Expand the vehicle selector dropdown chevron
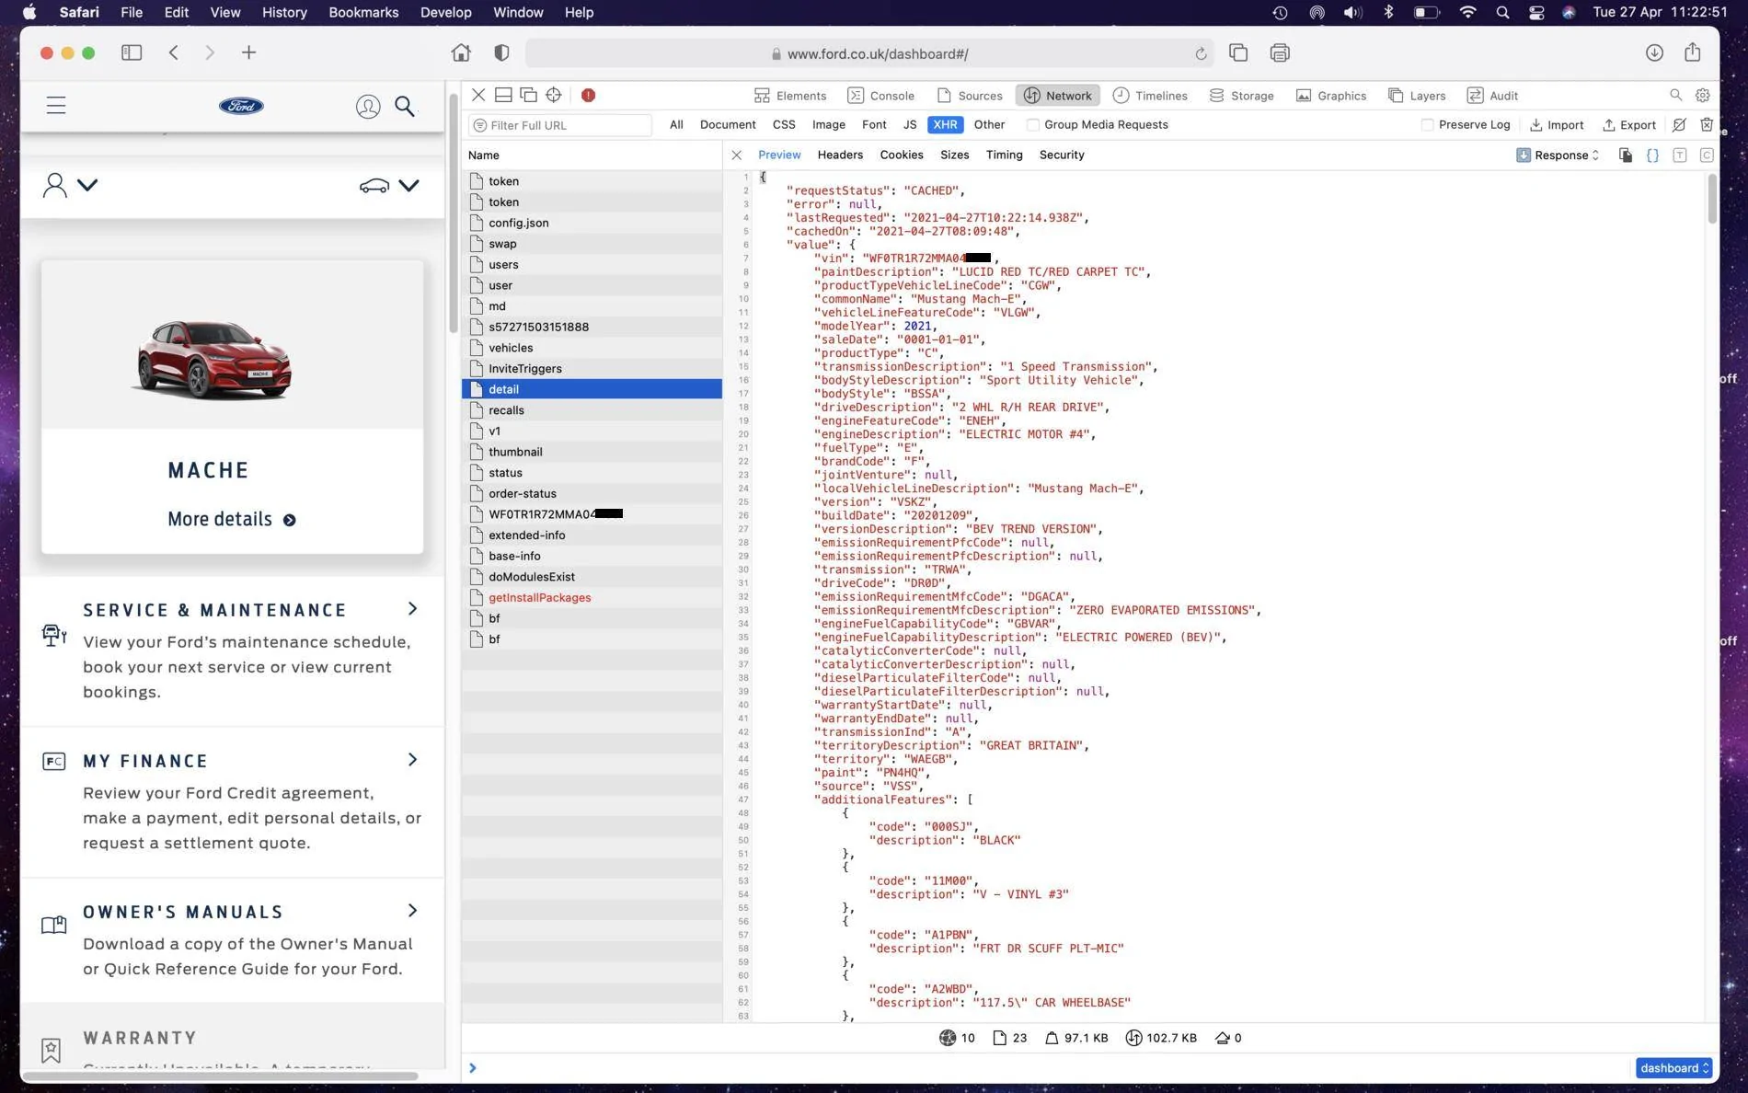Screen dimensions: 1748x1093 409,186
